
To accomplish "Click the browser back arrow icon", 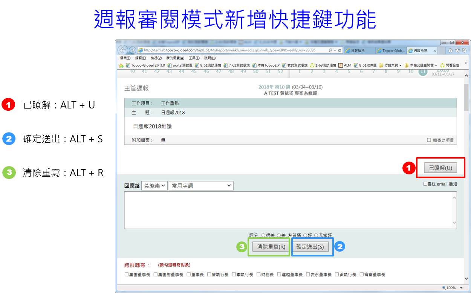I will click(x=122, y=50).
